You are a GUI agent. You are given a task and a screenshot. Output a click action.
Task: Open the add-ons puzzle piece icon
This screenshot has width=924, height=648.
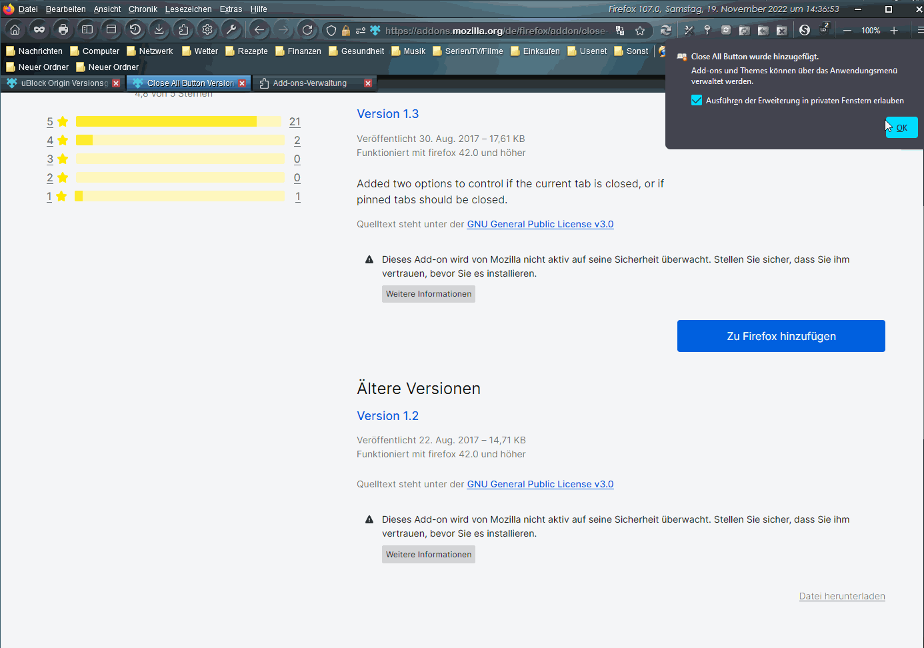coord(183,30)
